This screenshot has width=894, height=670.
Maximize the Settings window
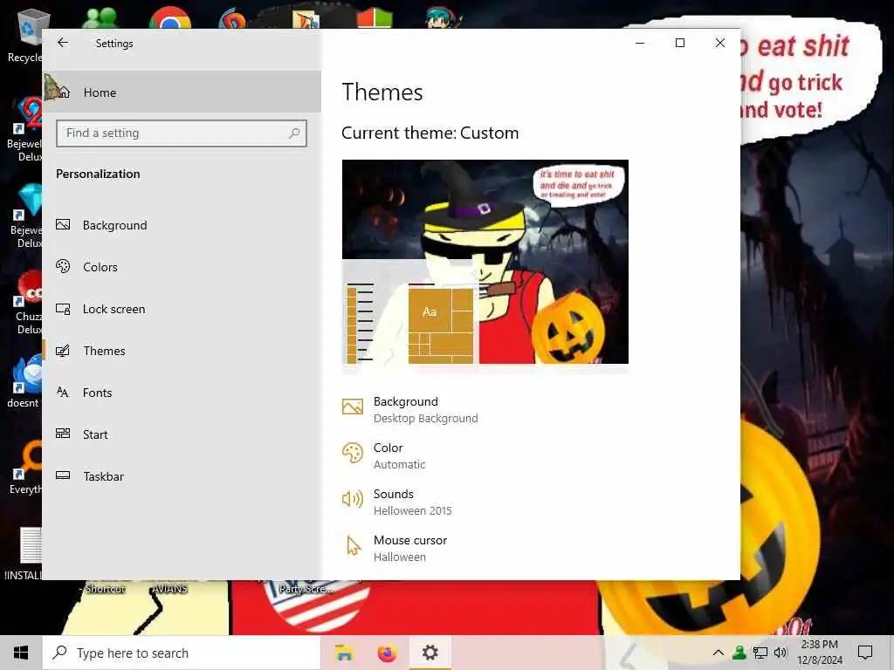(679, 43)
